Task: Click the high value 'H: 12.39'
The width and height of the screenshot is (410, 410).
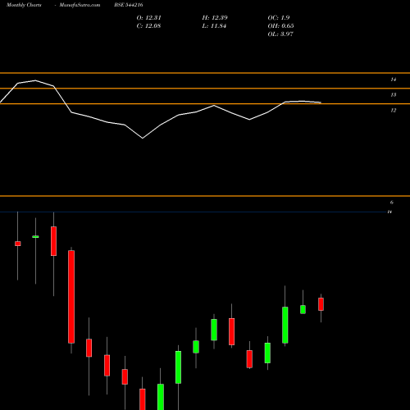Action: [x=215, y=18]
